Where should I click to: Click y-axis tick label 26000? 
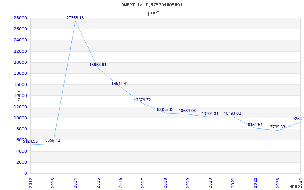[21, 29]
